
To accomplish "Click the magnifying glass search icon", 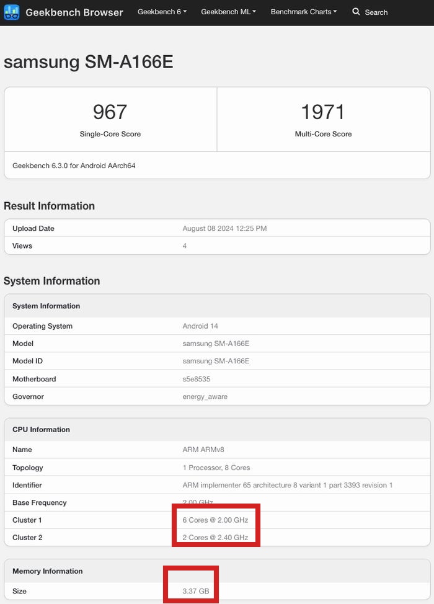I will tap(356, 12).
